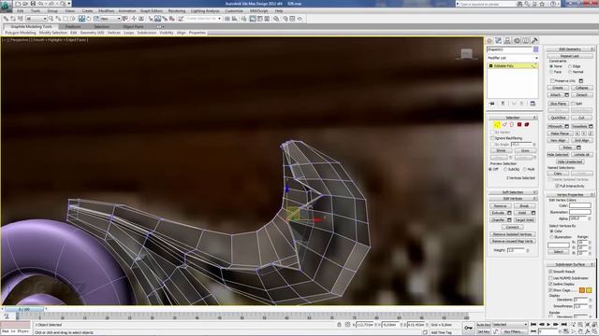The height and width of the screenshot is (336, 599).
Task: Click the object color swatch beside name
Action: pyautogui.click(x=536, y=49)
